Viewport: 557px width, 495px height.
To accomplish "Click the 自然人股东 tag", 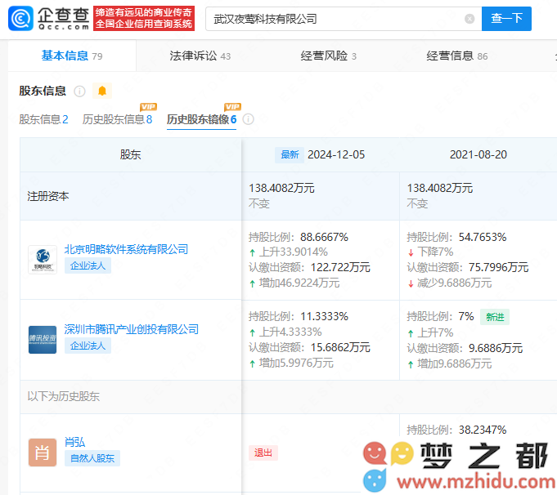I will click(x=92, y=458).
